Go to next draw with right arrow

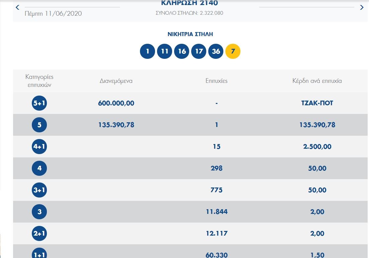[362, 7]
